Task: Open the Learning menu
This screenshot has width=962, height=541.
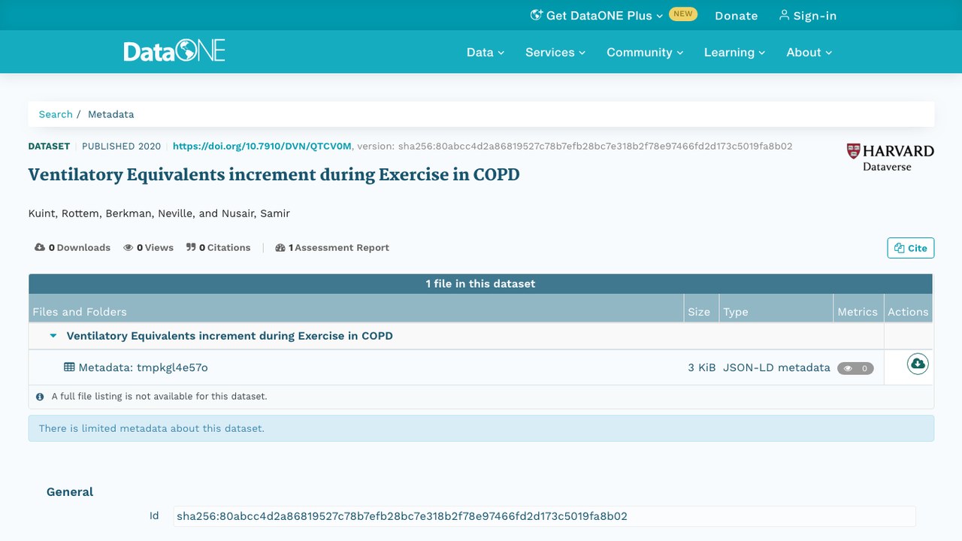Action: (x=734, y=53)
